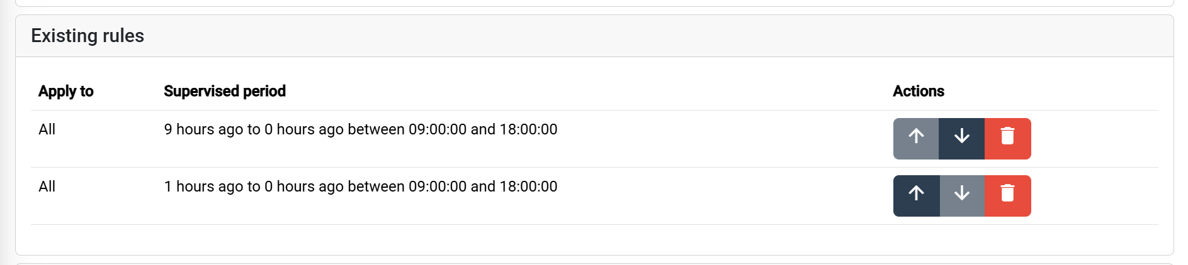Click All in the 1 hours rule row
The height and width of the screenshot is (265, 1188).
tap(47, 187)
